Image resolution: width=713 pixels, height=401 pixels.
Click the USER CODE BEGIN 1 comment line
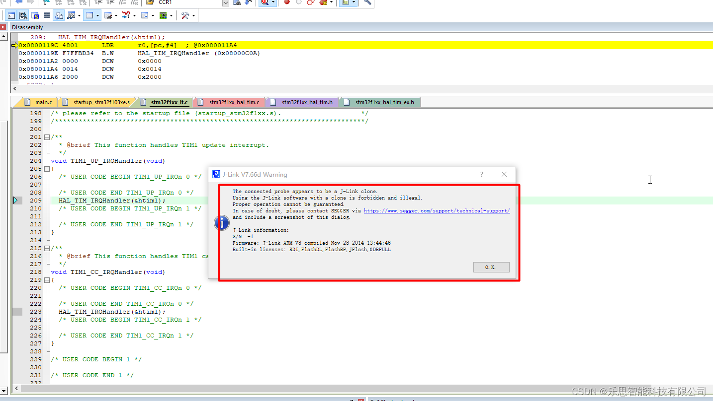click(96, 359)
